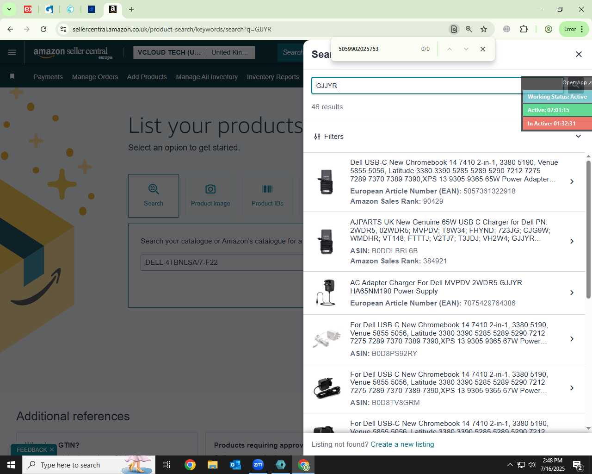The image size is (592, 474).
Task: Click the catalogue search box with DELL-4TBNLSA/7-F22
Action: click(222, 262)
